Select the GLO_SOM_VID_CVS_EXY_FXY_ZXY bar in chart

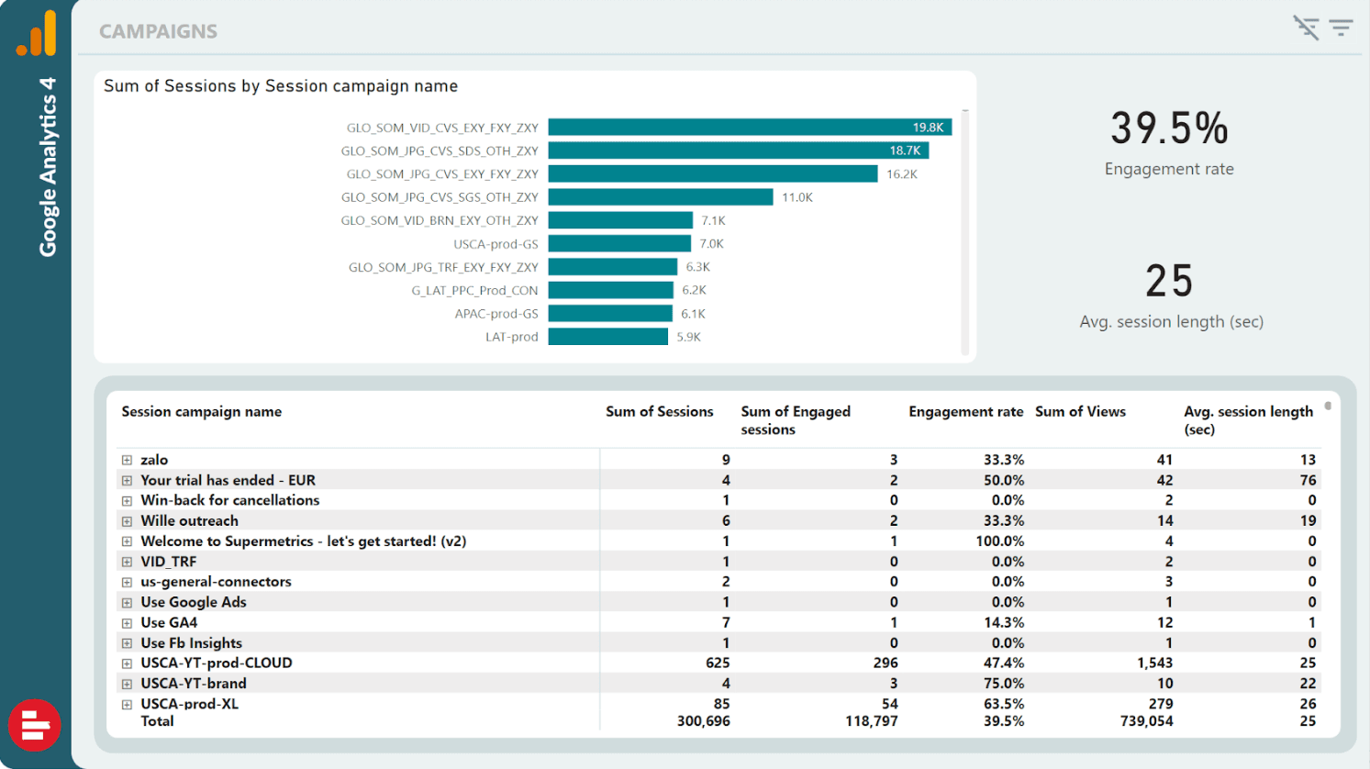749,128
